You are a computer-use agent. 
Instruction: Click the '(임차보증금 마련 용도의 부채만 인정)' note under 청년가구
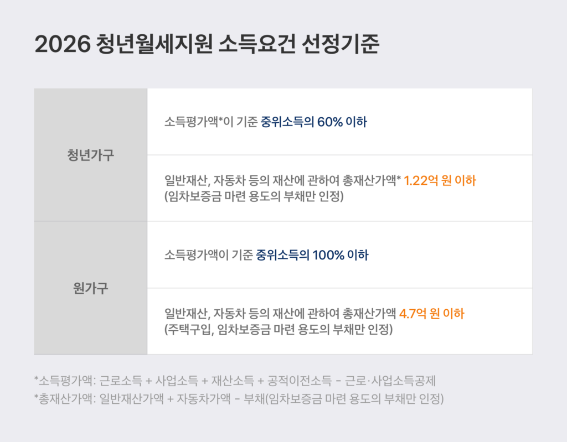coord(254,197)
